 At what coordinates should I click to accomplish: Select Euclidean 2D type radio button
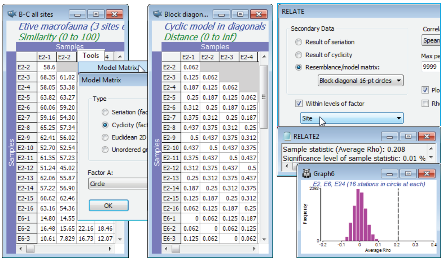(x=105, y=137)
